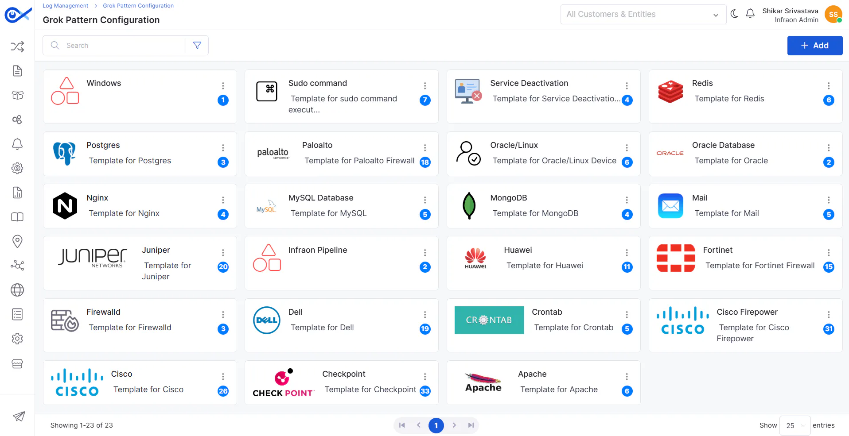849x436 pixels.
Task: Click the Checkpoint card count badge 33
Action: (425, 391)
